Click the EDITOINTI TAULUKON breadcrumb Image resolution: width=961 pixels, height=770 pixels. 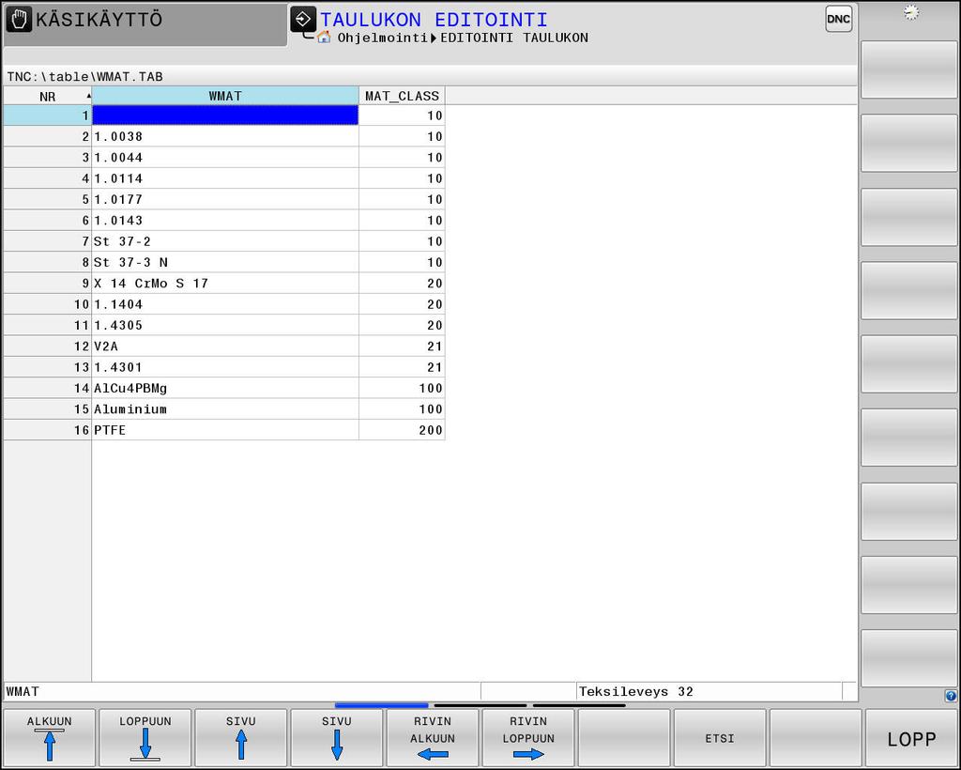[514, 38]
